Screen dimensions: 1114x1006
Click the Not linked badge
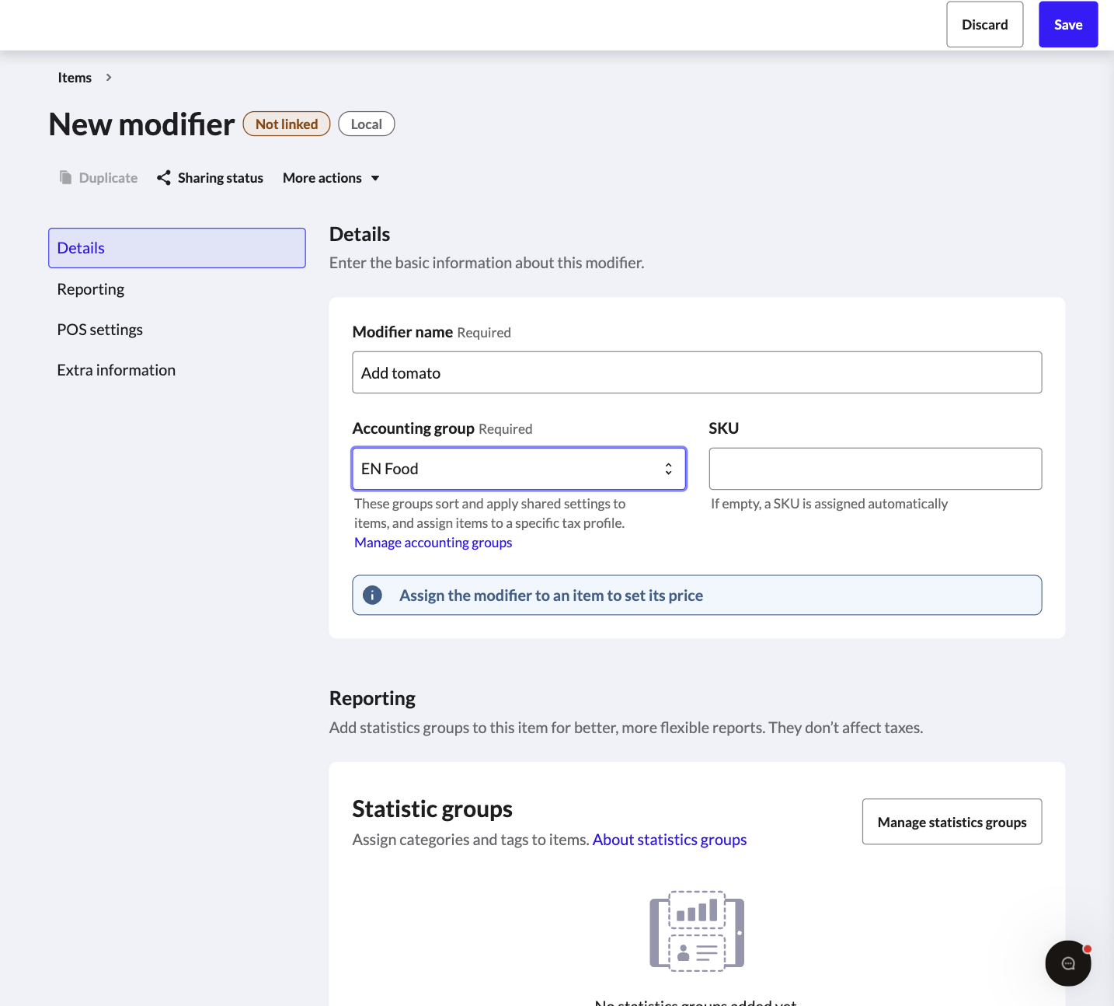click(287, 124)
